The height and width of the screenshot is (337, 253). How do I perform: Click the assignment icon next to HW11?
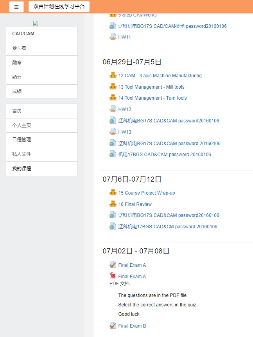[113, 37]
